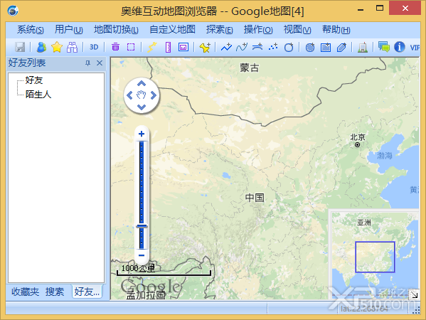Add a pushpin marker
Screen dimensions: 426x320
click(205, 47)
